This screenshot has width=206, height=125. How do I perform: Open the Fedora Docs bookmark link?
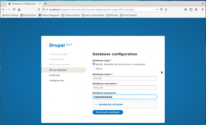point(28,15)
